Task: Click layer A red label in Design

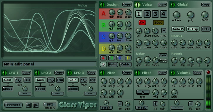Action: pyautogui.click(x=104, y=14)
